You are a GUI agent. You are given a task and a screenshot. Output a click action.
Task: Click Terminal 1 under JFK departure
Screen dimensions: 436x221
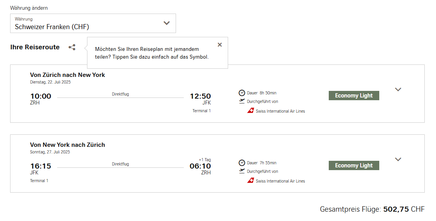[39, 181]
